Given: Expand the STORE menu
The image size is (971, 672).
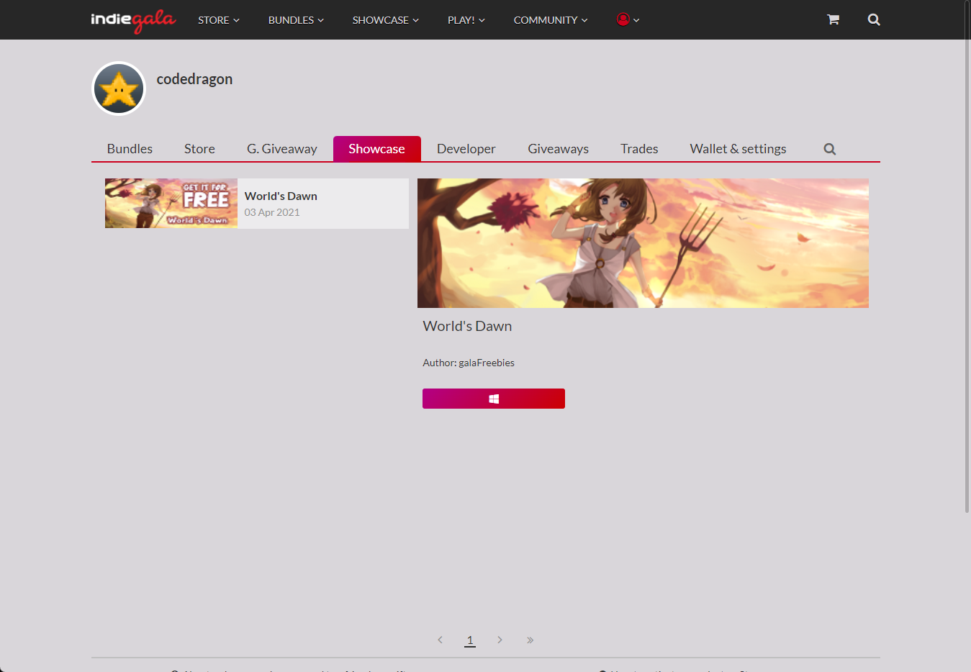Looking at the screenshot, I should click(219, 20).
